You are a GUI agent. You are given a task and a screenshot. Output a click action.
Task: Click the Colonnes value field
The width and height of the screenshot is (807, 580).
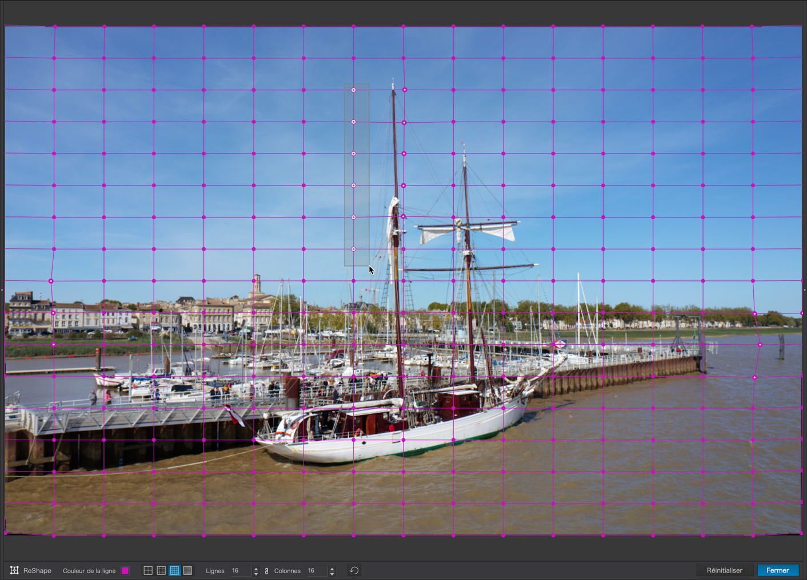pyautogui.click(x=317, y=570)
